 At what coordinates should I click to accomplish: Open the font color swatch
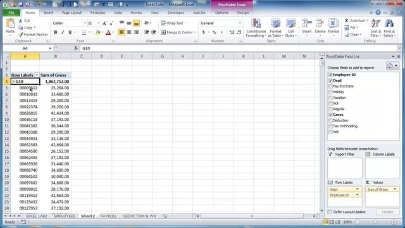click(x=108, y=32)
